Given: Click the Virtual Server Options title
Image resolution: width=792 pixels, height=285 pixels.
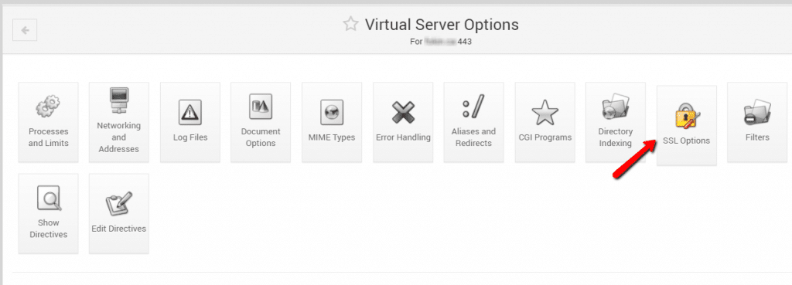Looking at the screenshot, I should coord(442,24).
